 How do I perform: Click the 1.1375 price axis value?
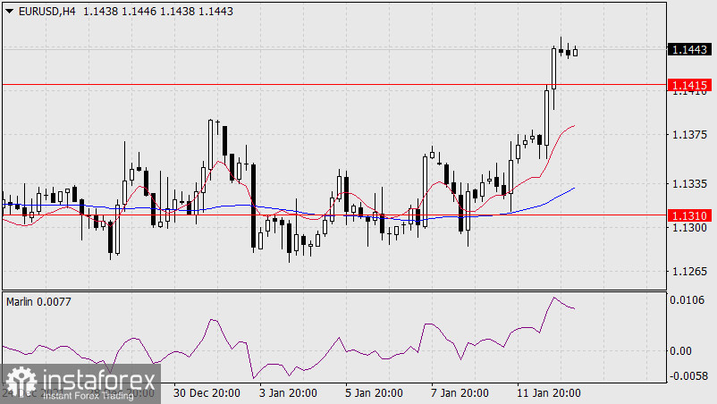[689, 135]
